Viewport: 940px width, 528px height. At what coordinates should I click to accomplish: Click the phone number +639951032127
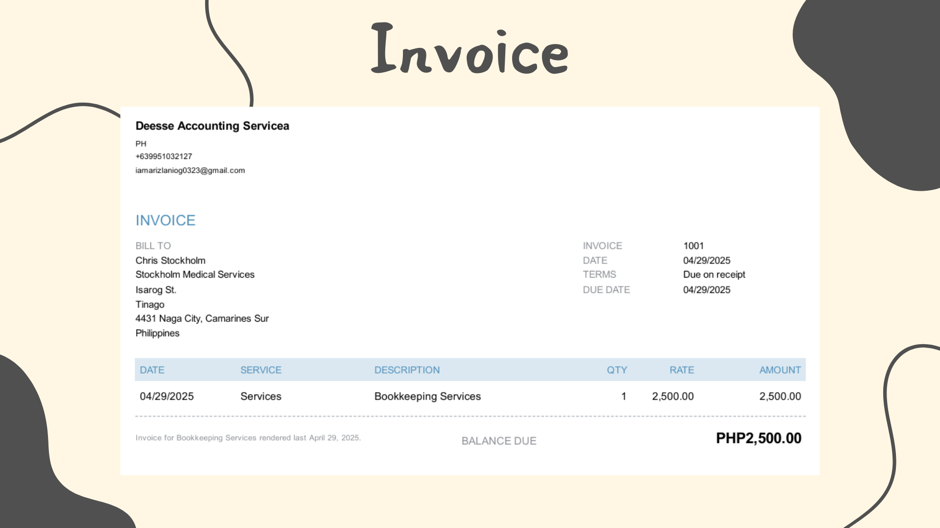point(164,156)
